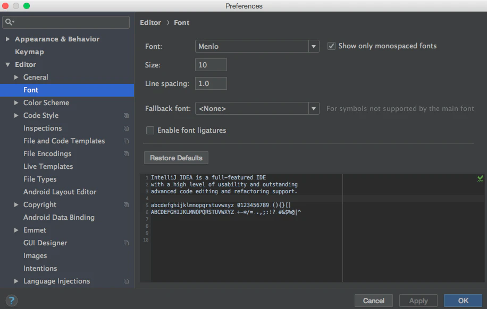Click the project-level icon beside Copyright
487x309 pixels.
pyautogui.click(x=126, y=205)
